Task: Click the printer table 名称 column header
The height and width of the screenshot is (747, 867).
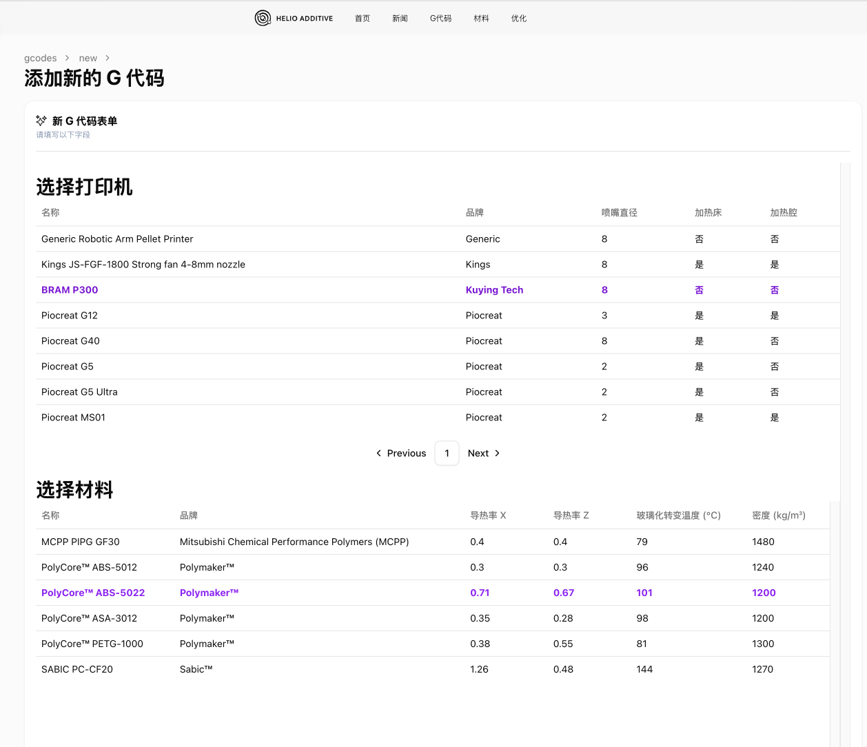Action: (x=50, y=213)
